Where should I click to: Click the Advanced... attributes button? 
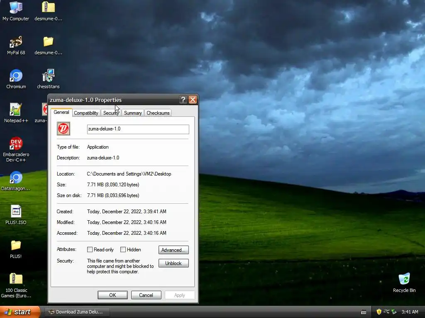pos(173,250)
